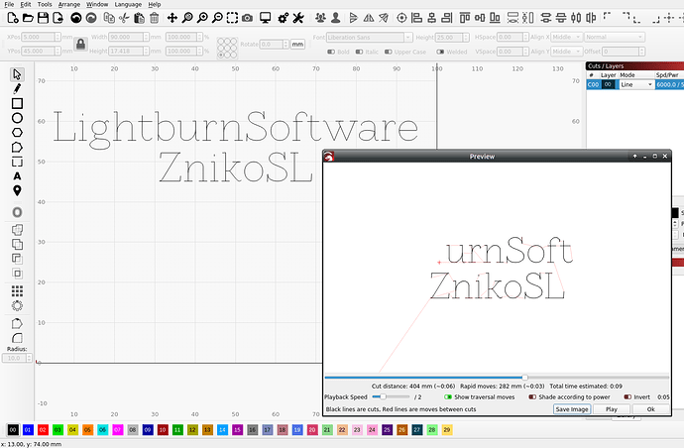Open the File menu
This screenshot has width=684, height=448.
tap(9, 4)
